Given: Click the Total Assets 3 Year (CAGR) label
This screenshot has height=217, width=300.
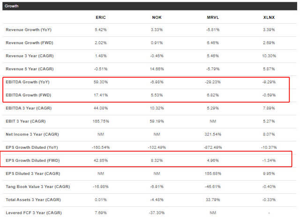Looking at the screenshot, I should pyautogui.click(x=33, y=200).
